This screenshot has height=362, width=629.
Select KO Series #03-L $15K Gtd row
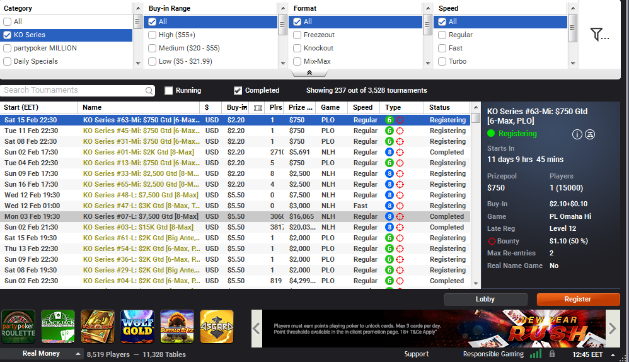click(235, 227)
